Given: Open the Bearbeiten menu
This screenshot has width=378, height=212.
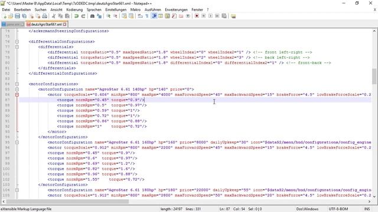Looking at the screenshot, I should pyautogui.click(x=22, y=9).
